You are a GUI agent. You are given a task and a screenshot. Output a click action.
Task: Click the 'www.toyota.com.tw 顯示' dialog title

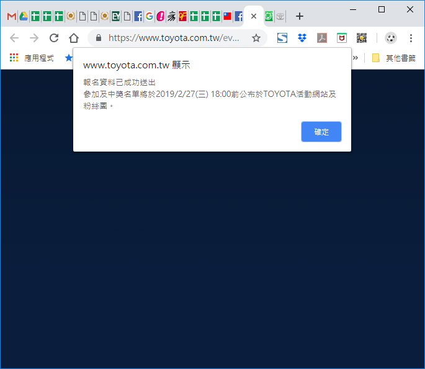tap(136, 65)
